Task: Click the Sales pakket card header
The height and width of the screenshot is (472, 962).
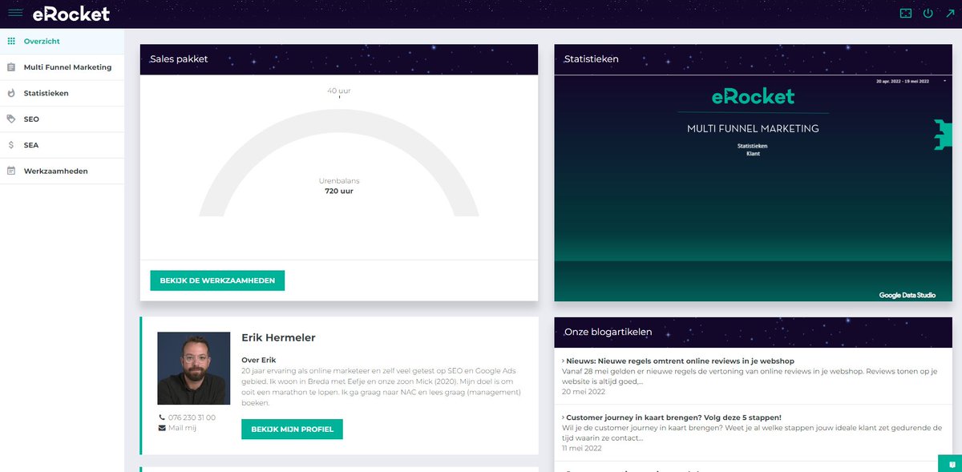Action: click(338, 59)
